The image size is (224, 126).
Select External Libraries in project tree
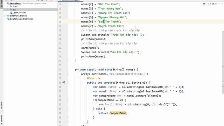18,16
